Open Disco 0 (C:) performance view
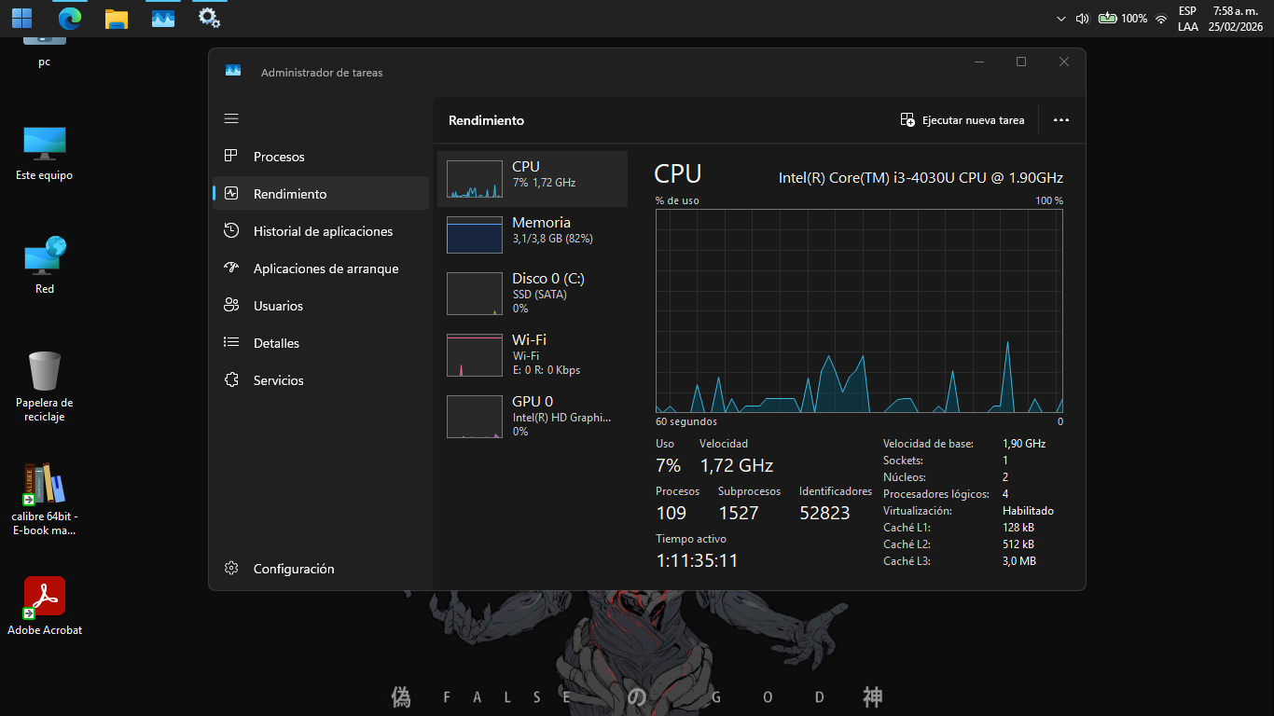The width and height of the screenshot is (1274, 716). (x=475, y=294)
